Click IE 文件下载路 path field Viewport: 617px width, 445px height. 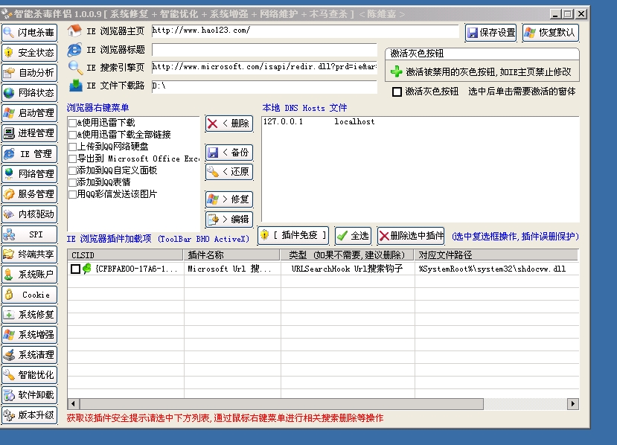click(264, 86)
